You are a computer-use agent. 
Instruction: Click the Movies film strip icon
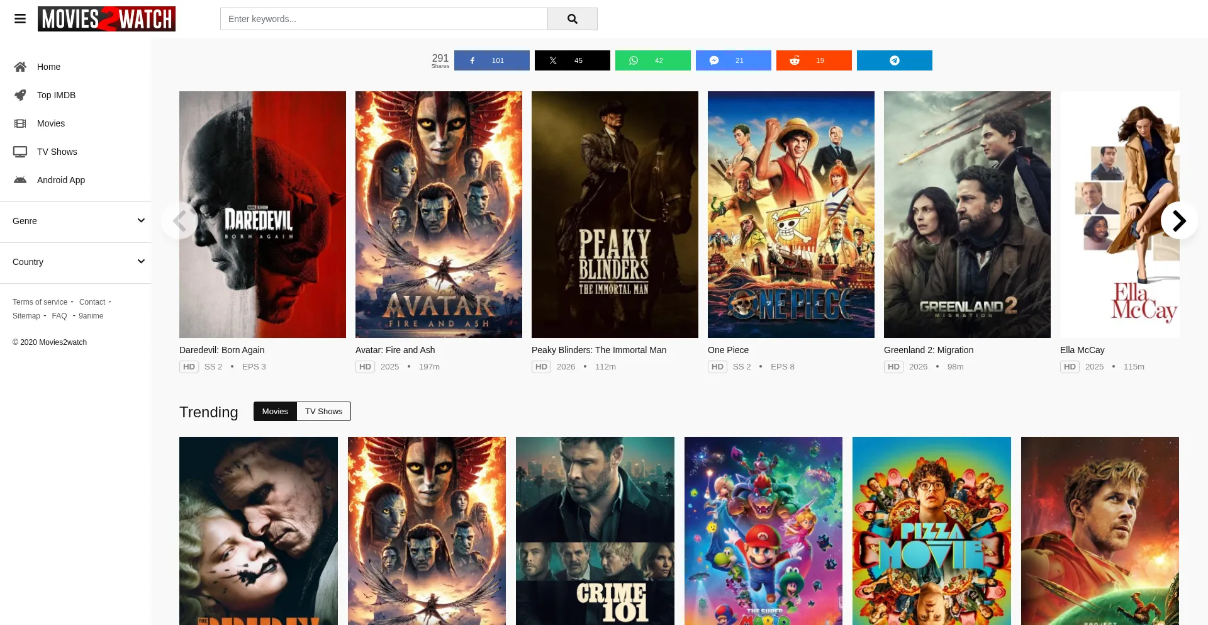pos(20,123)
